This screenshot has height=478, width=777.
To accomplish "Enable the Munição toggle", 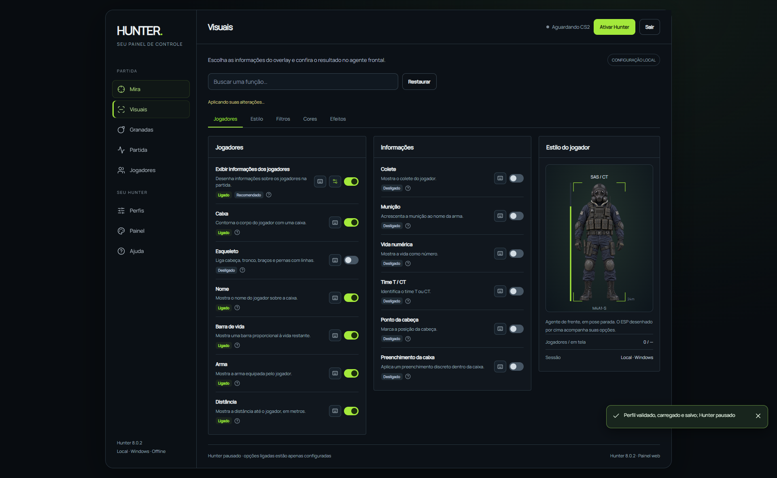I will pyautogui.click(x=516, y=216).
